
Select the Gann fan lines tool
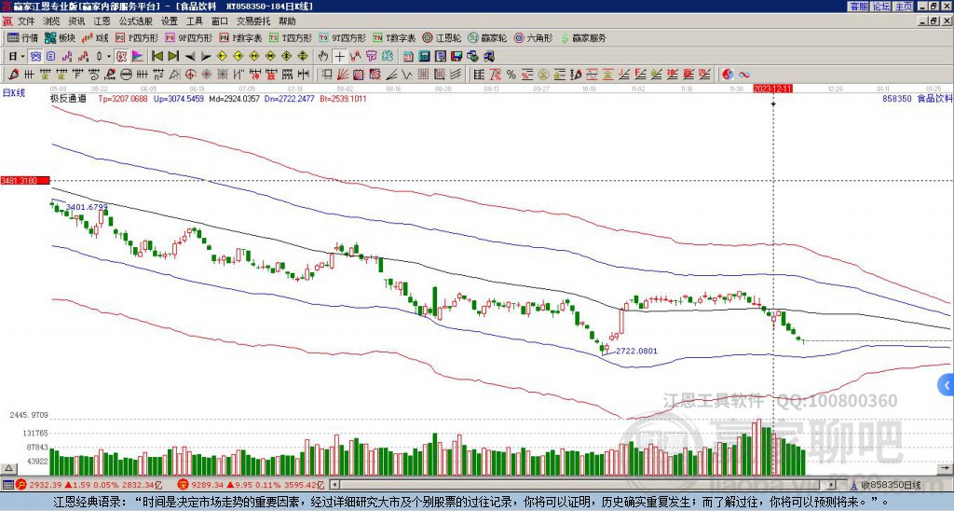[343, 75]
